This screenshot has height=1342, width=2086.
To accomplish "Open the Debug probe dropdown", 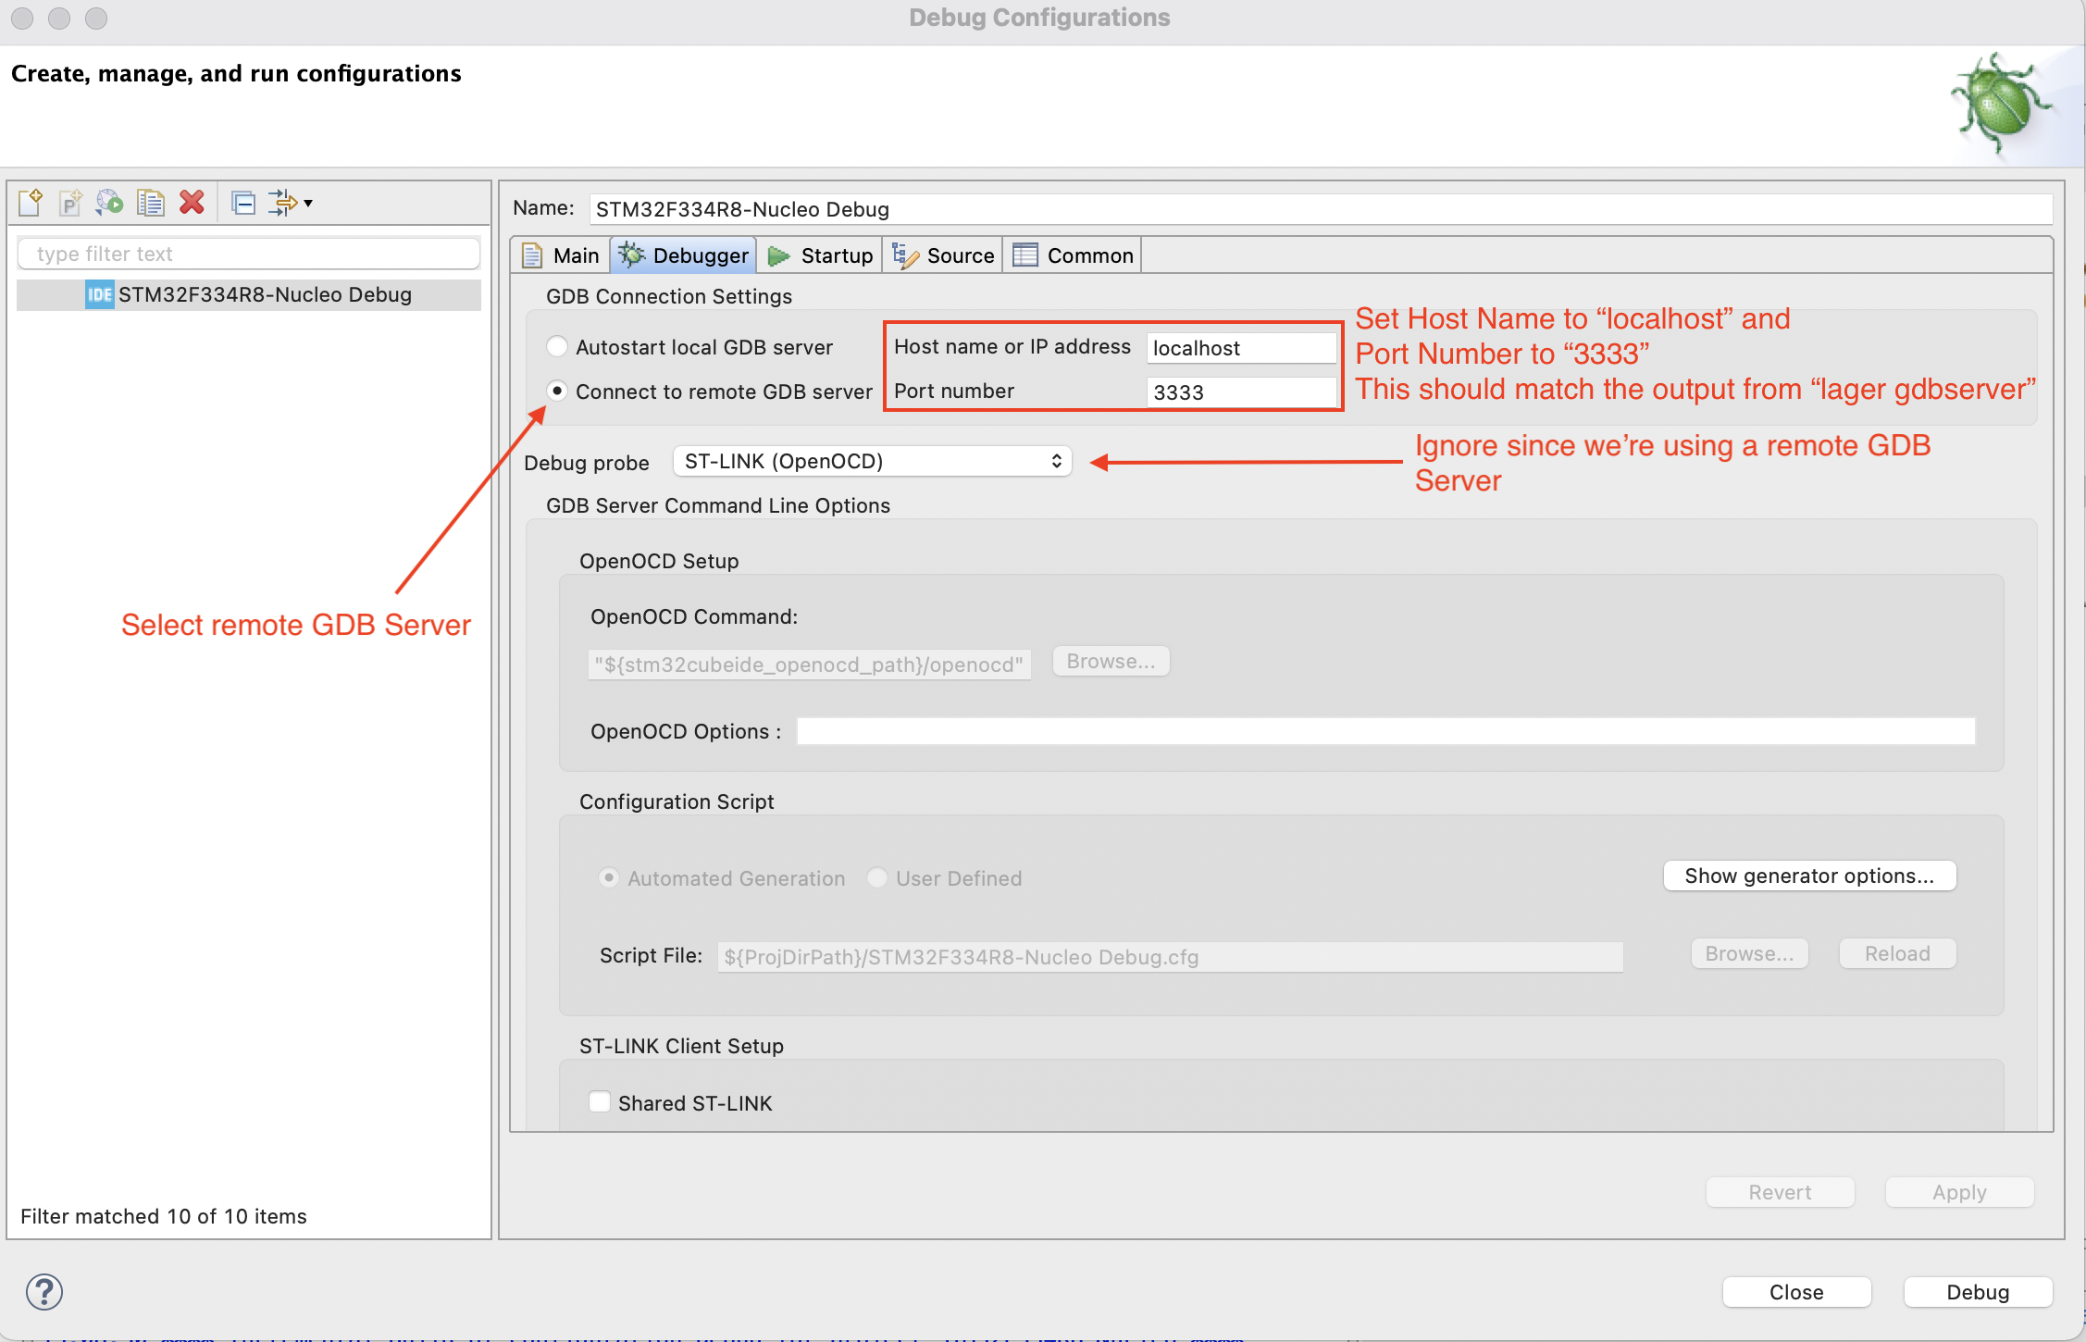I will (873, 461).
